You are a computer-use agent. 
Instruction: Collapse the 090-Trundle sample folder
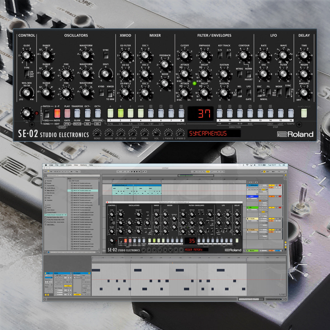click(69, 181)
